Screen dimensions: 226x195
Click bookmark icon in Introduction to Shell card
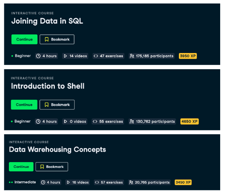click(x=46, y=104)
